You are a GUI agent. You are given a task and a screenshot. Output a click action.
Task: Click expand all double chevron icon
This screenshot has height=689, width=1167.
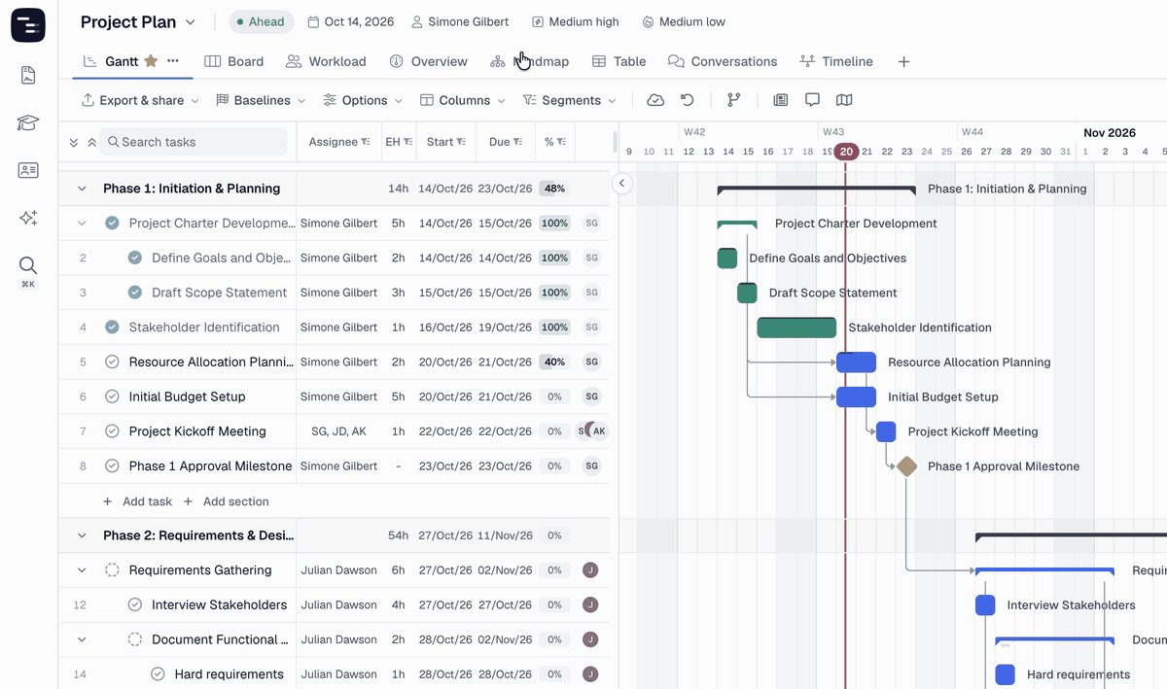[x=74, y=142]
